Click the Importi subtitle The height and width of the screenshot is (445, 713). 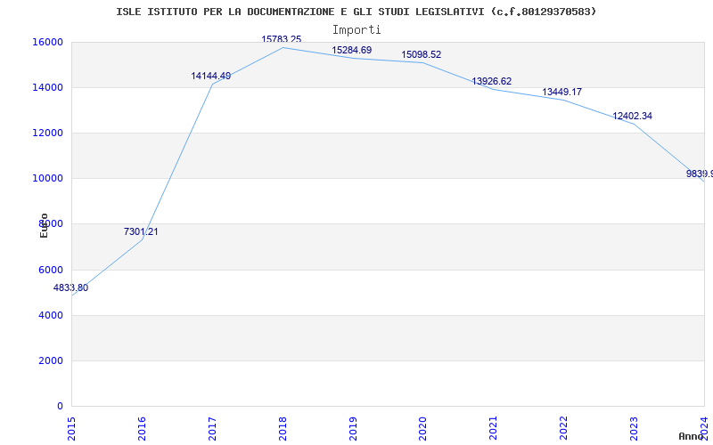pyautogui.click(x=356, y=30)
